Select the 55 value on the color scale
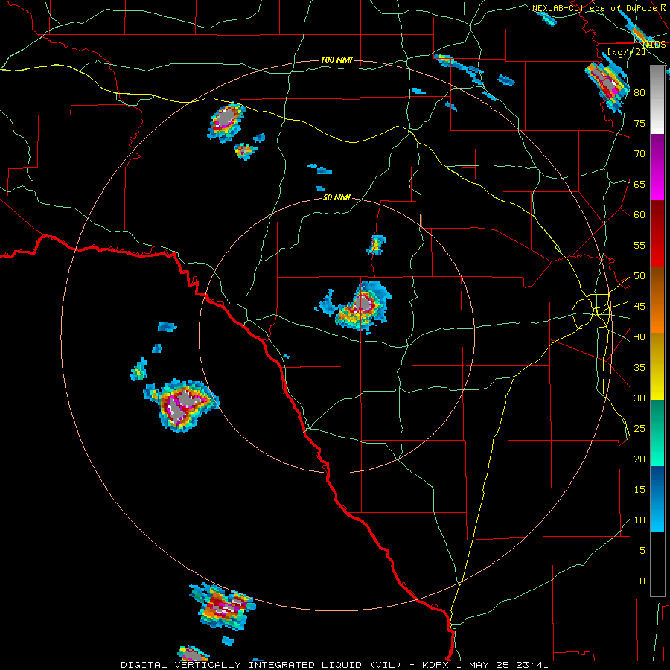Viewport: 670px width, 670px height. point(639,245)
